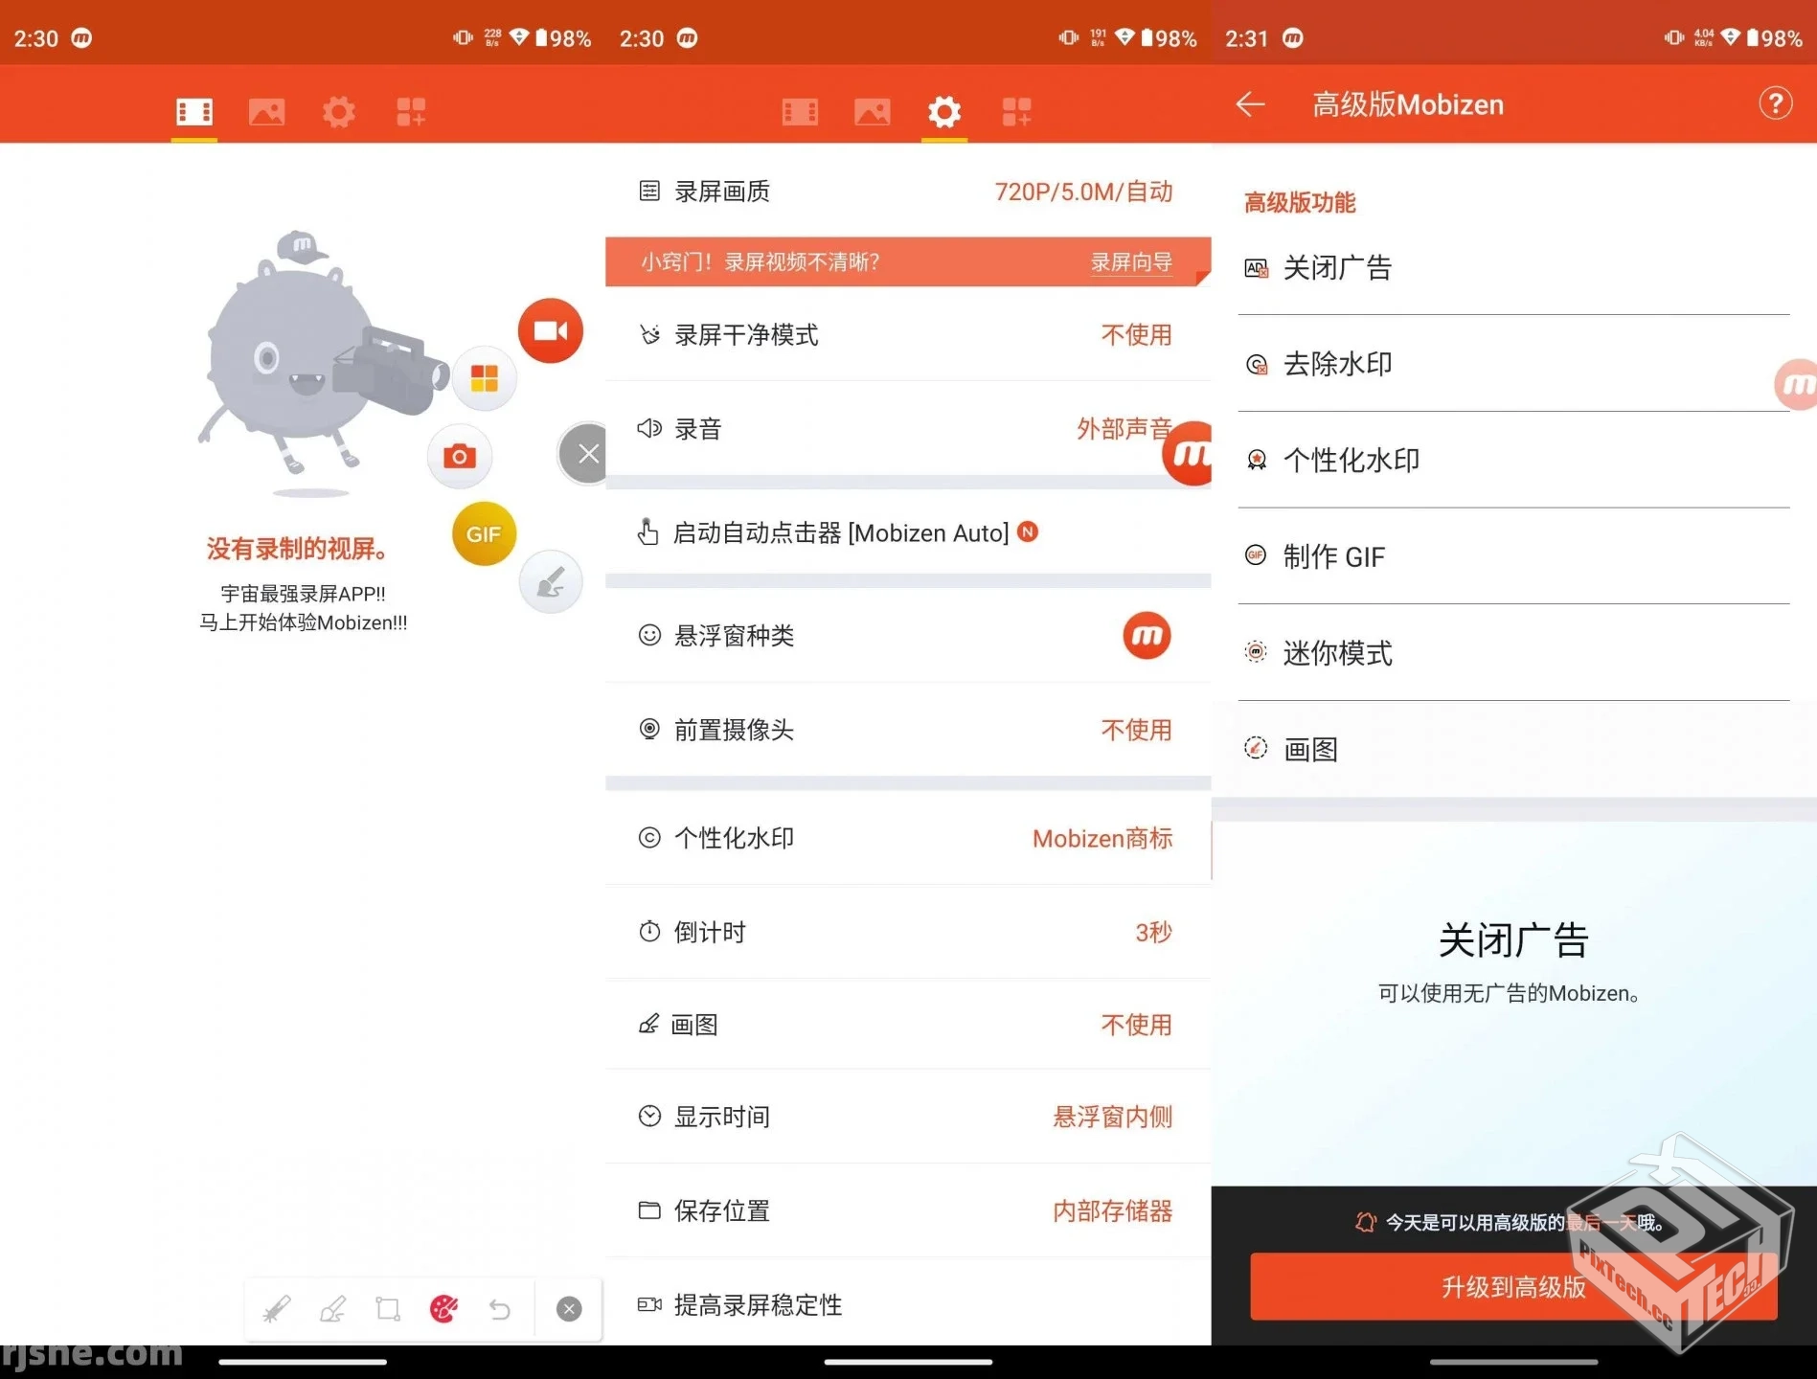Switch to the video list tab
Viewport: 1817px width, 1379px height.
(x=193, y=111)
